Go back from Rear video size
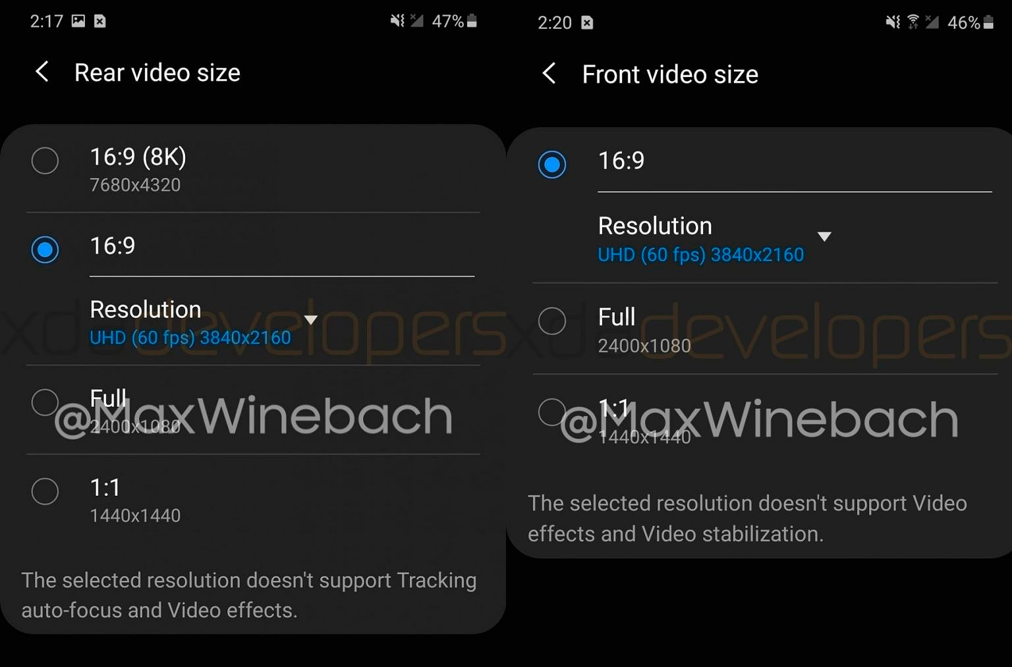The height and width of the screenshot is (667, 1012). click(42, 71)
